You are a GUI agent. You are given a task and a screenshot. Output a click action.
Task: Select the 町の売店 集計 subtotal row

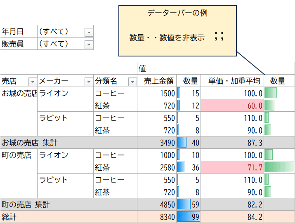click(x=148, y=204)
